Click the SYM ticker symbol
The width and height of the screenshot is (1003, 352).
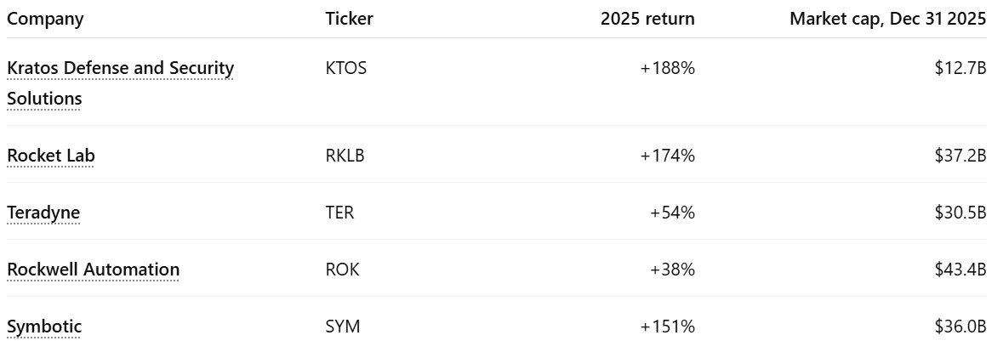pyautogui.click(x=342, y=326)
